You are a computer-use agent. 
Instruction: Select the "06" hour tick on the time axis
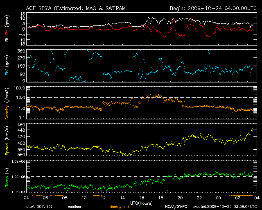pos(45,198)
